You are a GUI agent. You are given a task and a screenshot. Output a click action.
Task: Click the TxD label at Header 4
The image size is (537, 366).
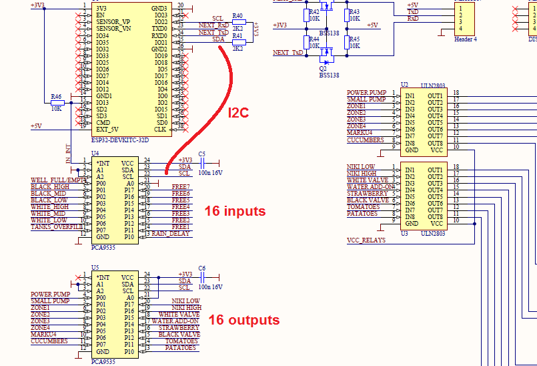pos(413,12)
